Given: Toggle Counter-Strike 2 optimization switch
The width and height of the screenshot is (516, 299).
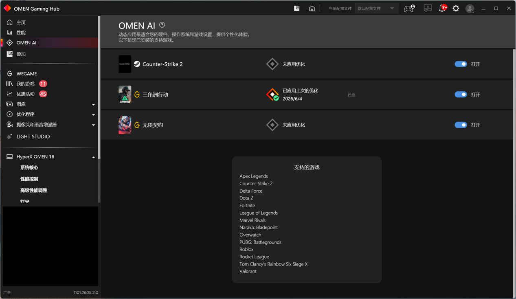Looking at the screenshot, I should tap(461, 64).
